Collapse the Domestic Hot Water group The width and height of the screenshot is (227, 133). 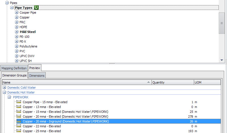click(4, 92)
